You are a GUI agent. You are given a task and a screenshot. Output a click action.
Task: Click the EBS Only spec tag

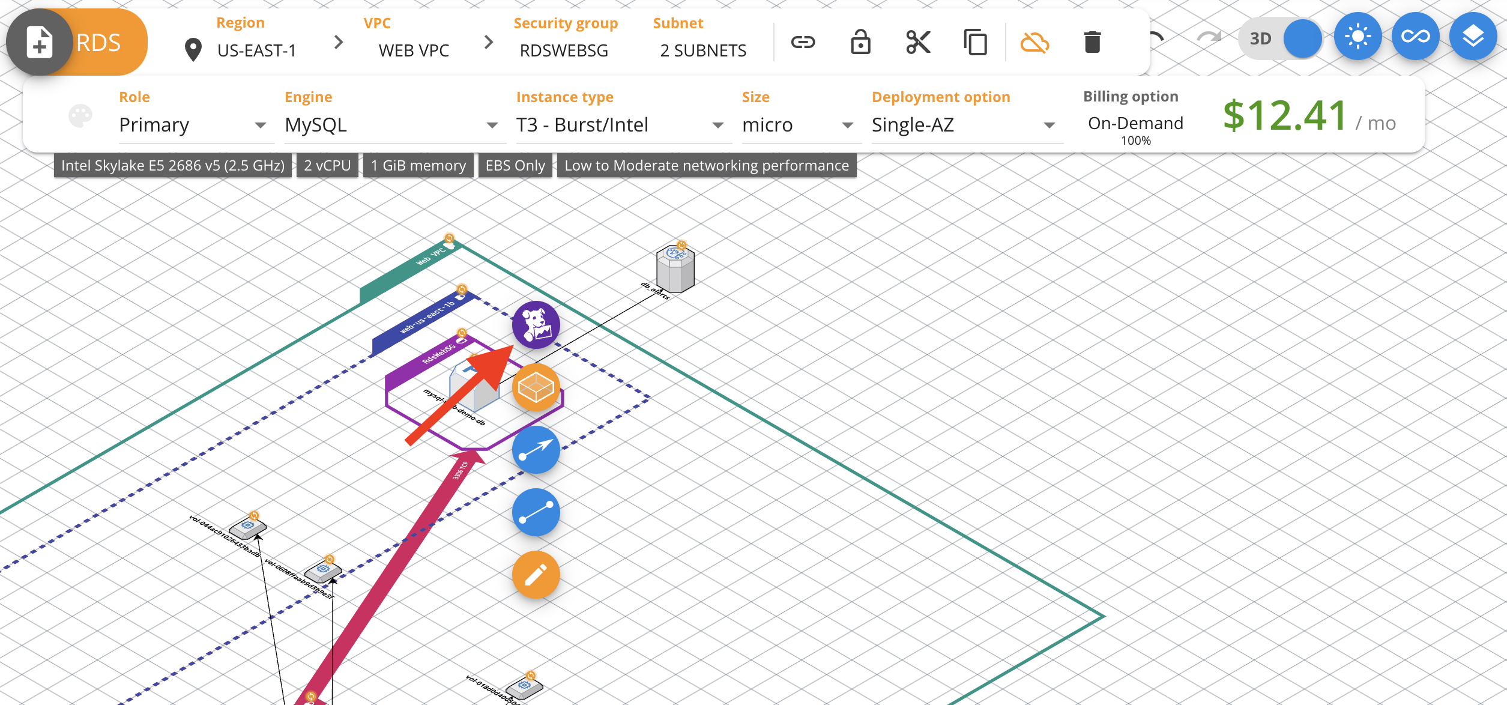tap(515, 165)
